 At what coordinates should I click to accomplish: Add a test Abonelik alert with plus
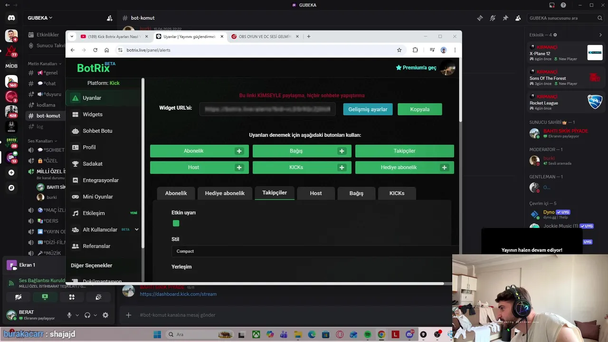[x=239, y=151]
